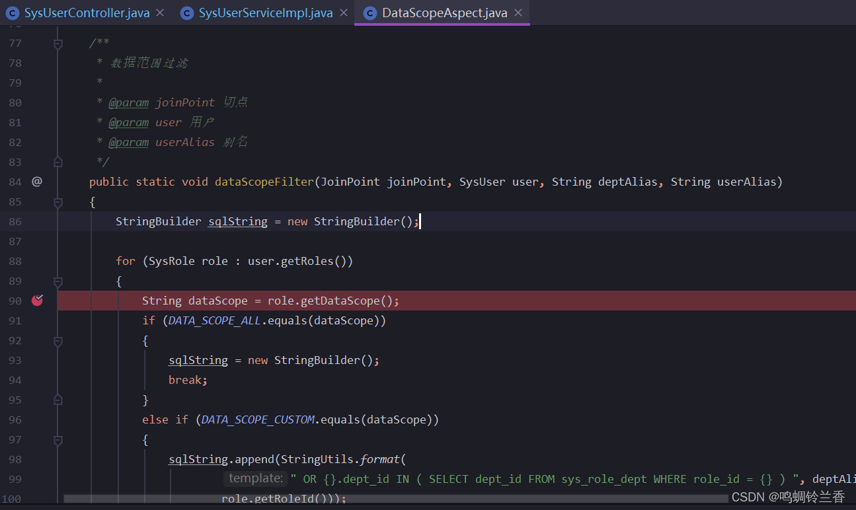Click sqlString variable on line 93
Screen dimensions: 856x510
pos(198,360)
